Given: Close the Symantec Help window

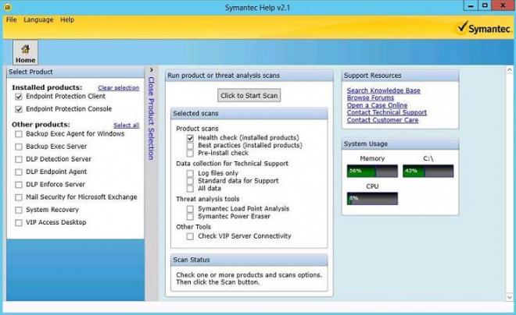Looking at the screenshot, I should coord(503,5).
